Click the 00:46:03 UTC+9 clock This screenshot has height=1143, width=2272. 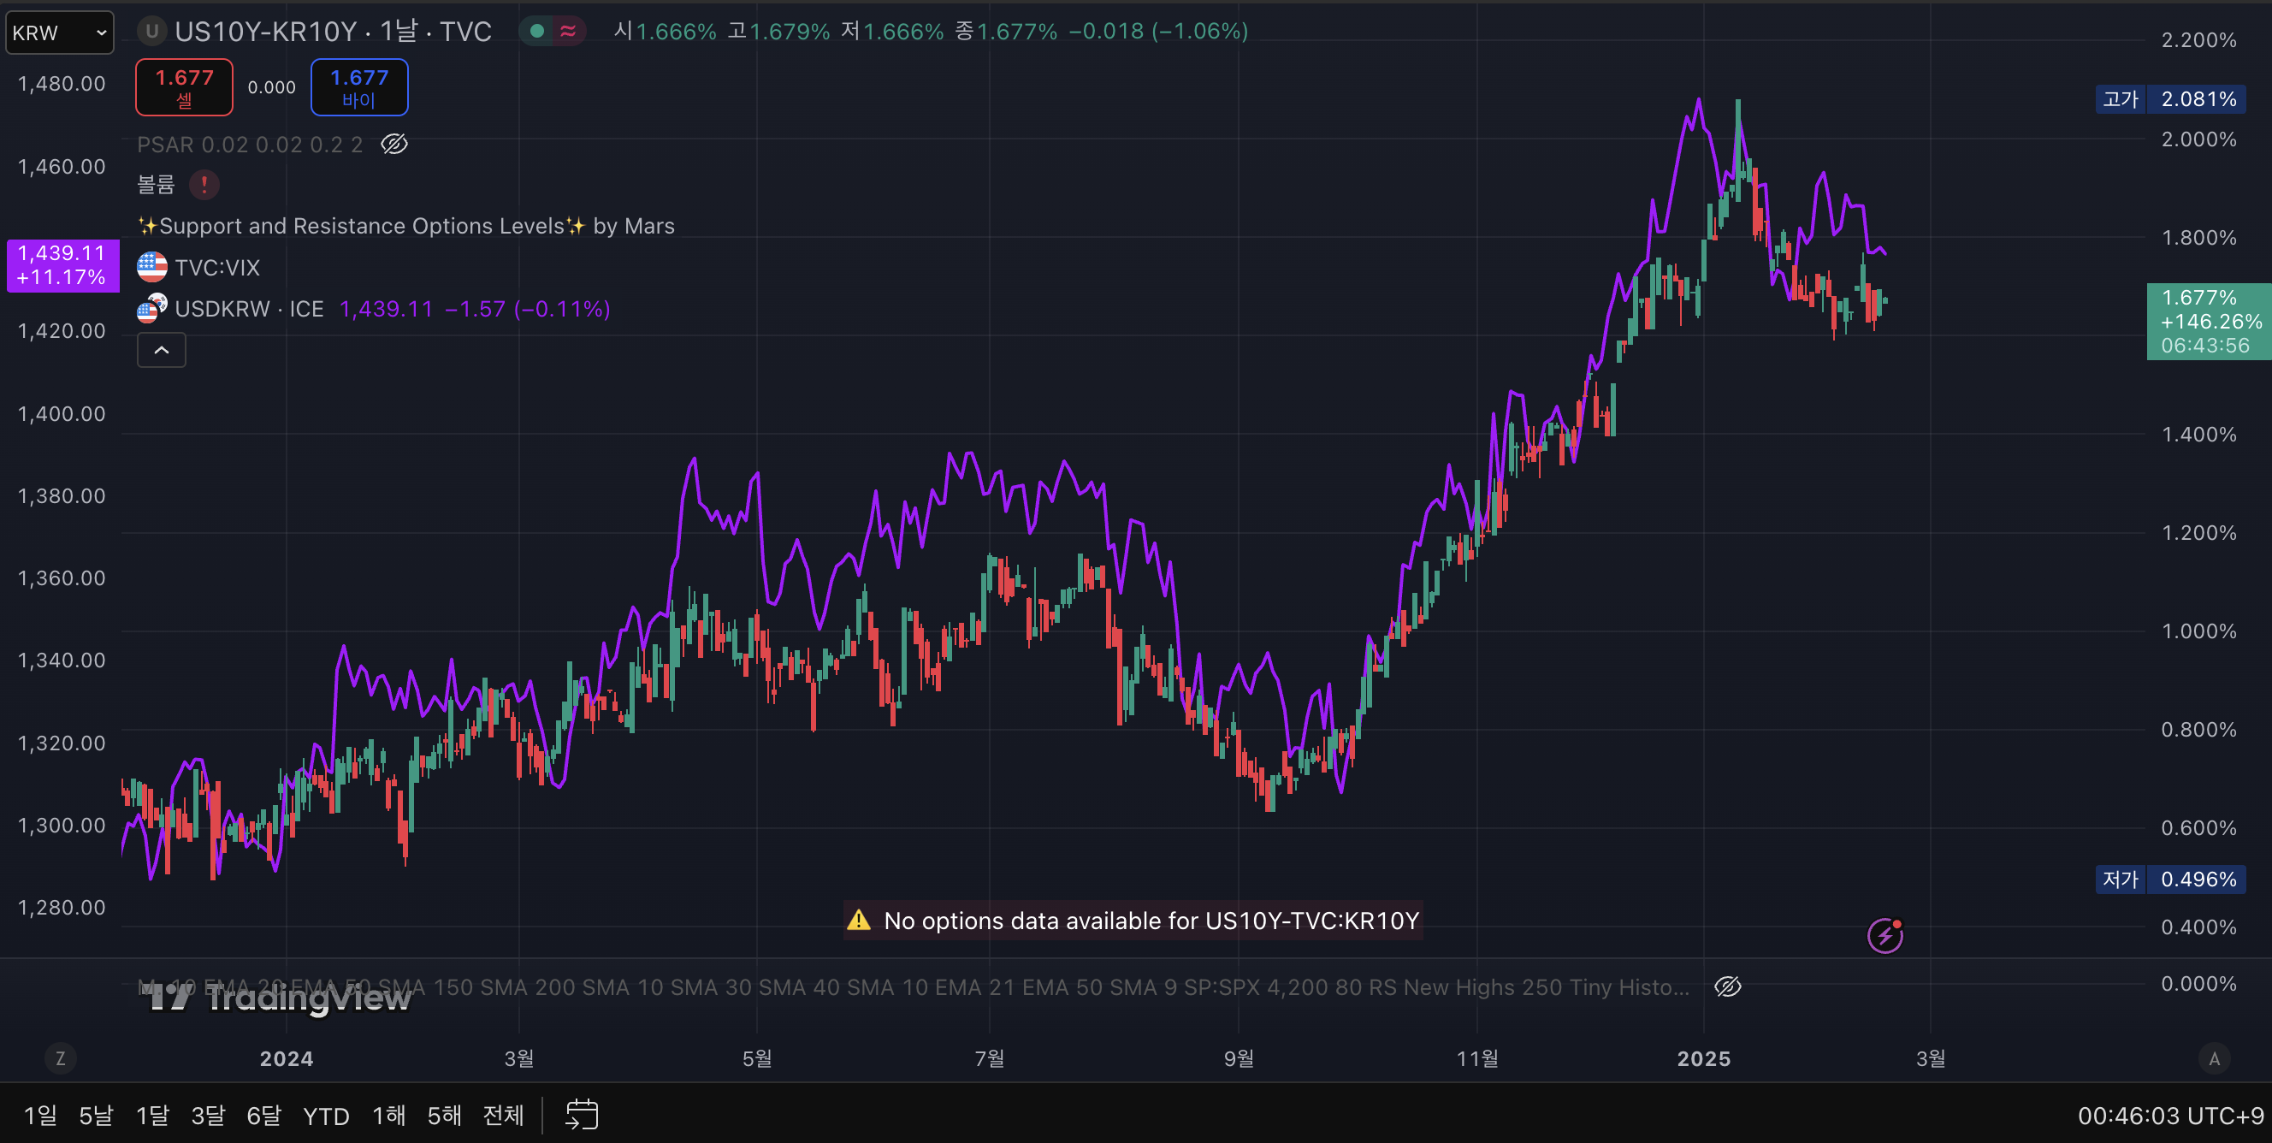2170,1116
